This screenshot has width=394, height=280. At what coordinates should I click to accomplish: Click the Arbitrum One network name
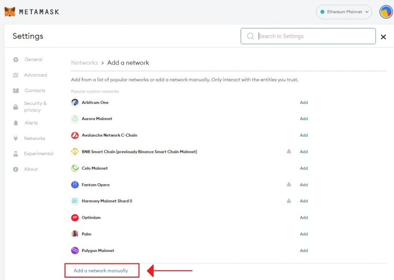(x=95, y=103)
